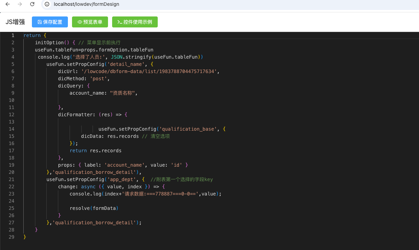Select line number 21 in the gutter
The height and width of the screenshot is (250, 419).
(11, 179)
